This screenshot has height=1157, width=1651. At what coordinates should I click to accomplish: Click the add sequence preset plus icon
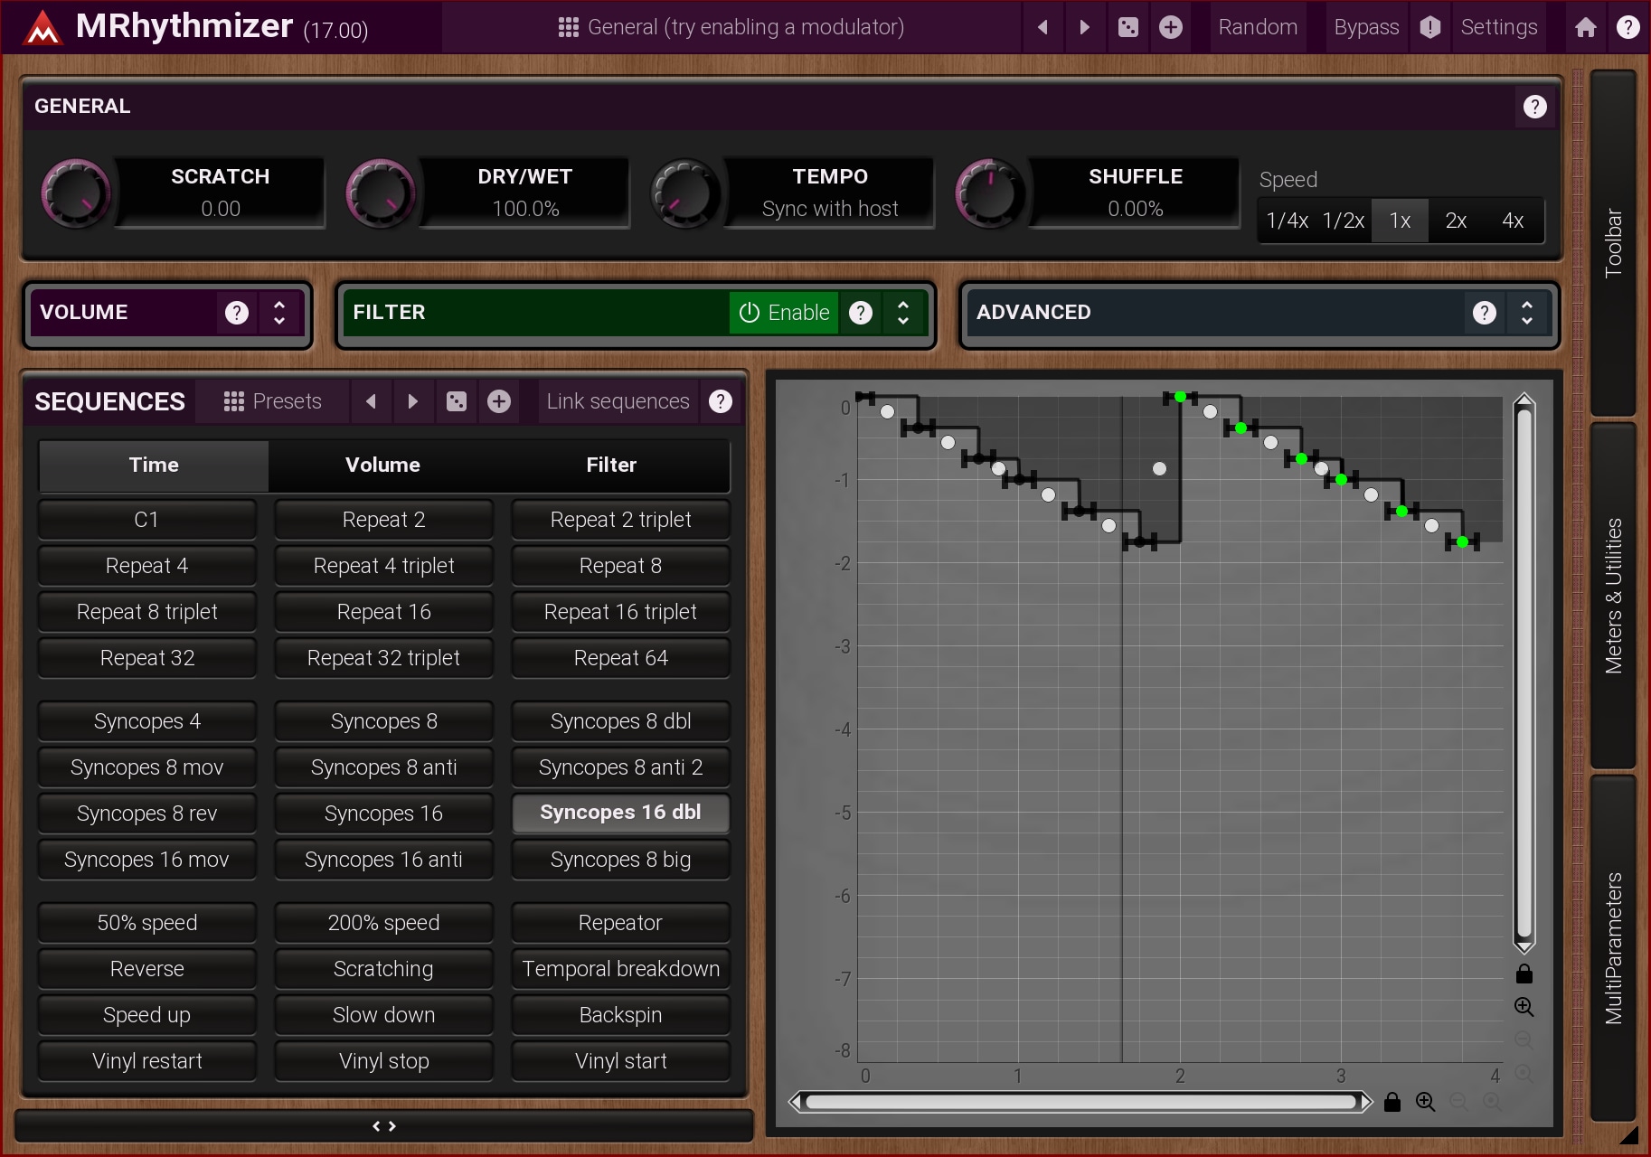499,401
